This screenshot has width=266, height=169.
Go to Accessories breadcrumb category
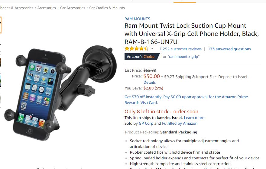tap(47, 8)
